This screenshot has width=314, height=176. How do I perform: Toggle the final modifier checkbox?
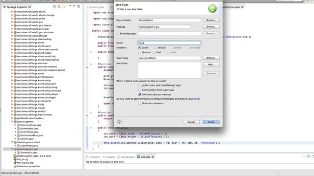coord(154,52)
